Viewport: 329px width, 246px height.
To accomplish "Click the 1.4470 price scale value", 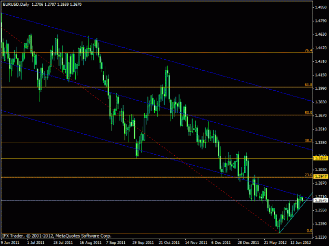I will tap(321, 48).
